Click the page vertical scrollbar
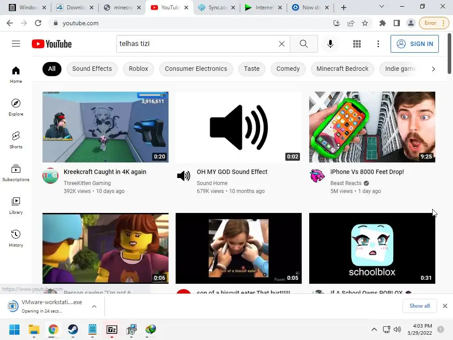This screenshot has width=453, height=340. [x=449, y=54]
